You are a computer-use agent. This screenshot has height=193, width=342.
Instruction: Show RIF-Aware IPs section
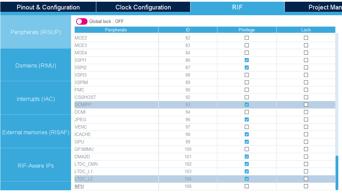point(36,166)
